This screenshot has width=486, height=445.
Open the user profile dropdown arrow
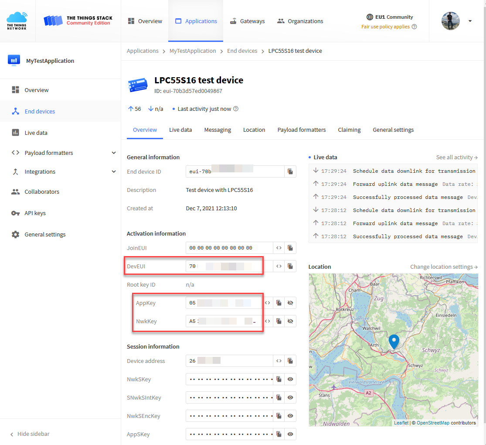pyautogui.click(x=470, y=21)
